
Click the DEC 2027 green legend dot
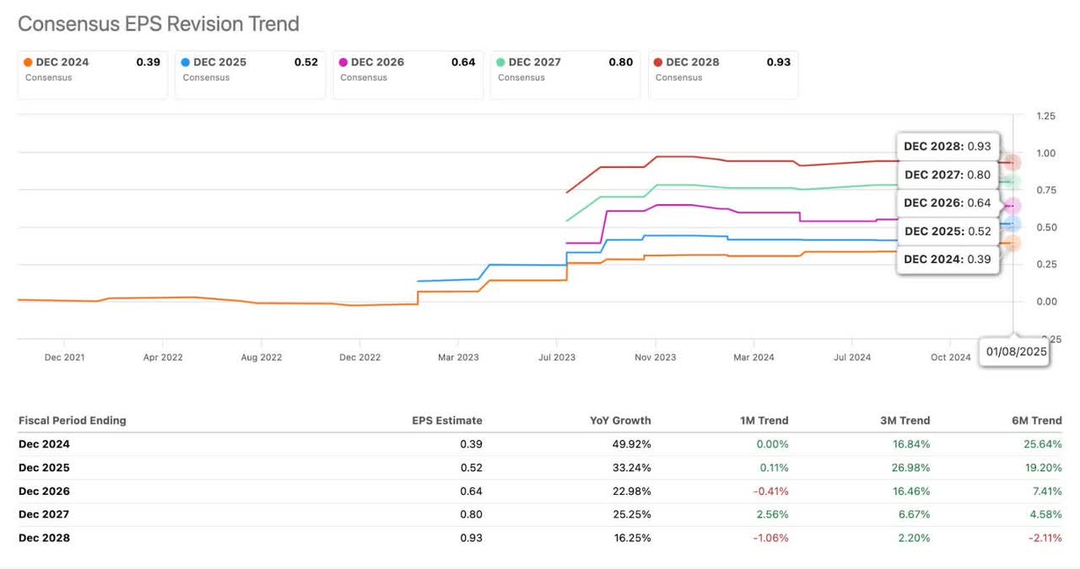[x=501, y=62]
